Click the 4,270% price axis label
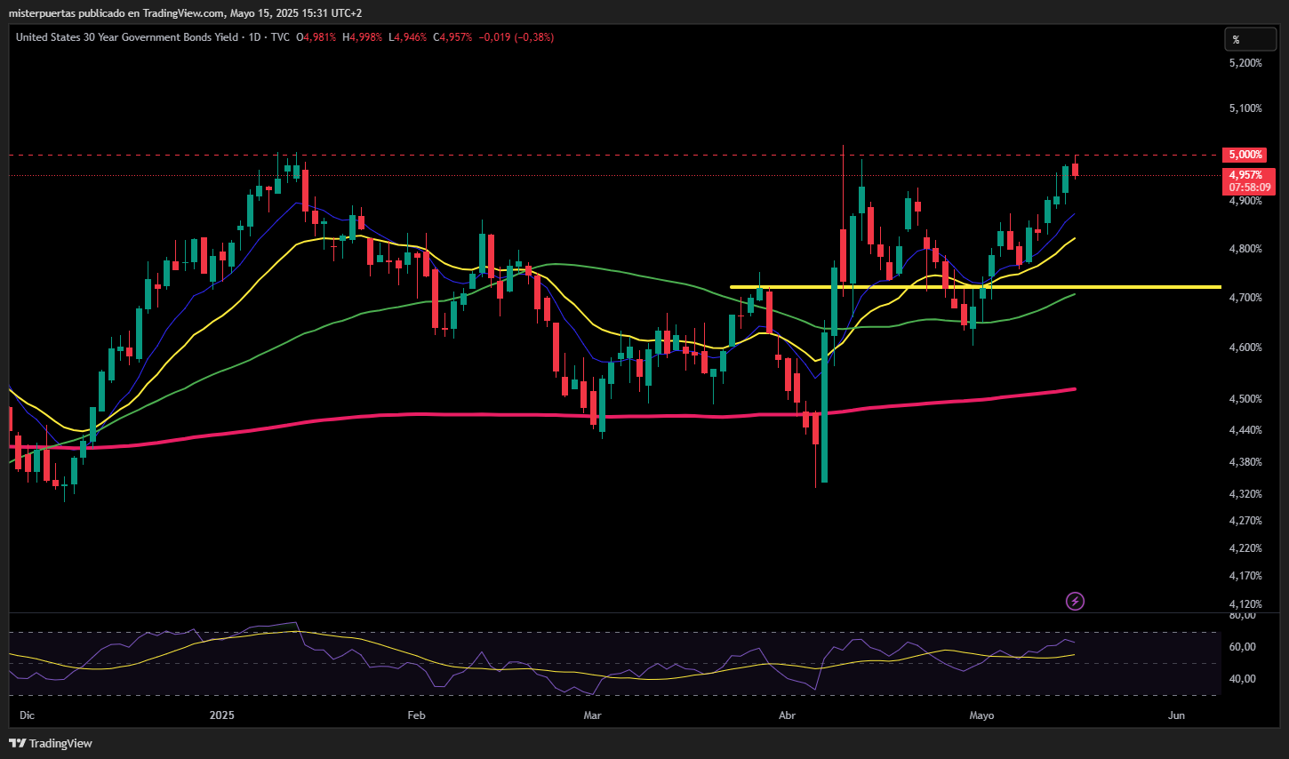1289x759 pixels. point(1245,521)
